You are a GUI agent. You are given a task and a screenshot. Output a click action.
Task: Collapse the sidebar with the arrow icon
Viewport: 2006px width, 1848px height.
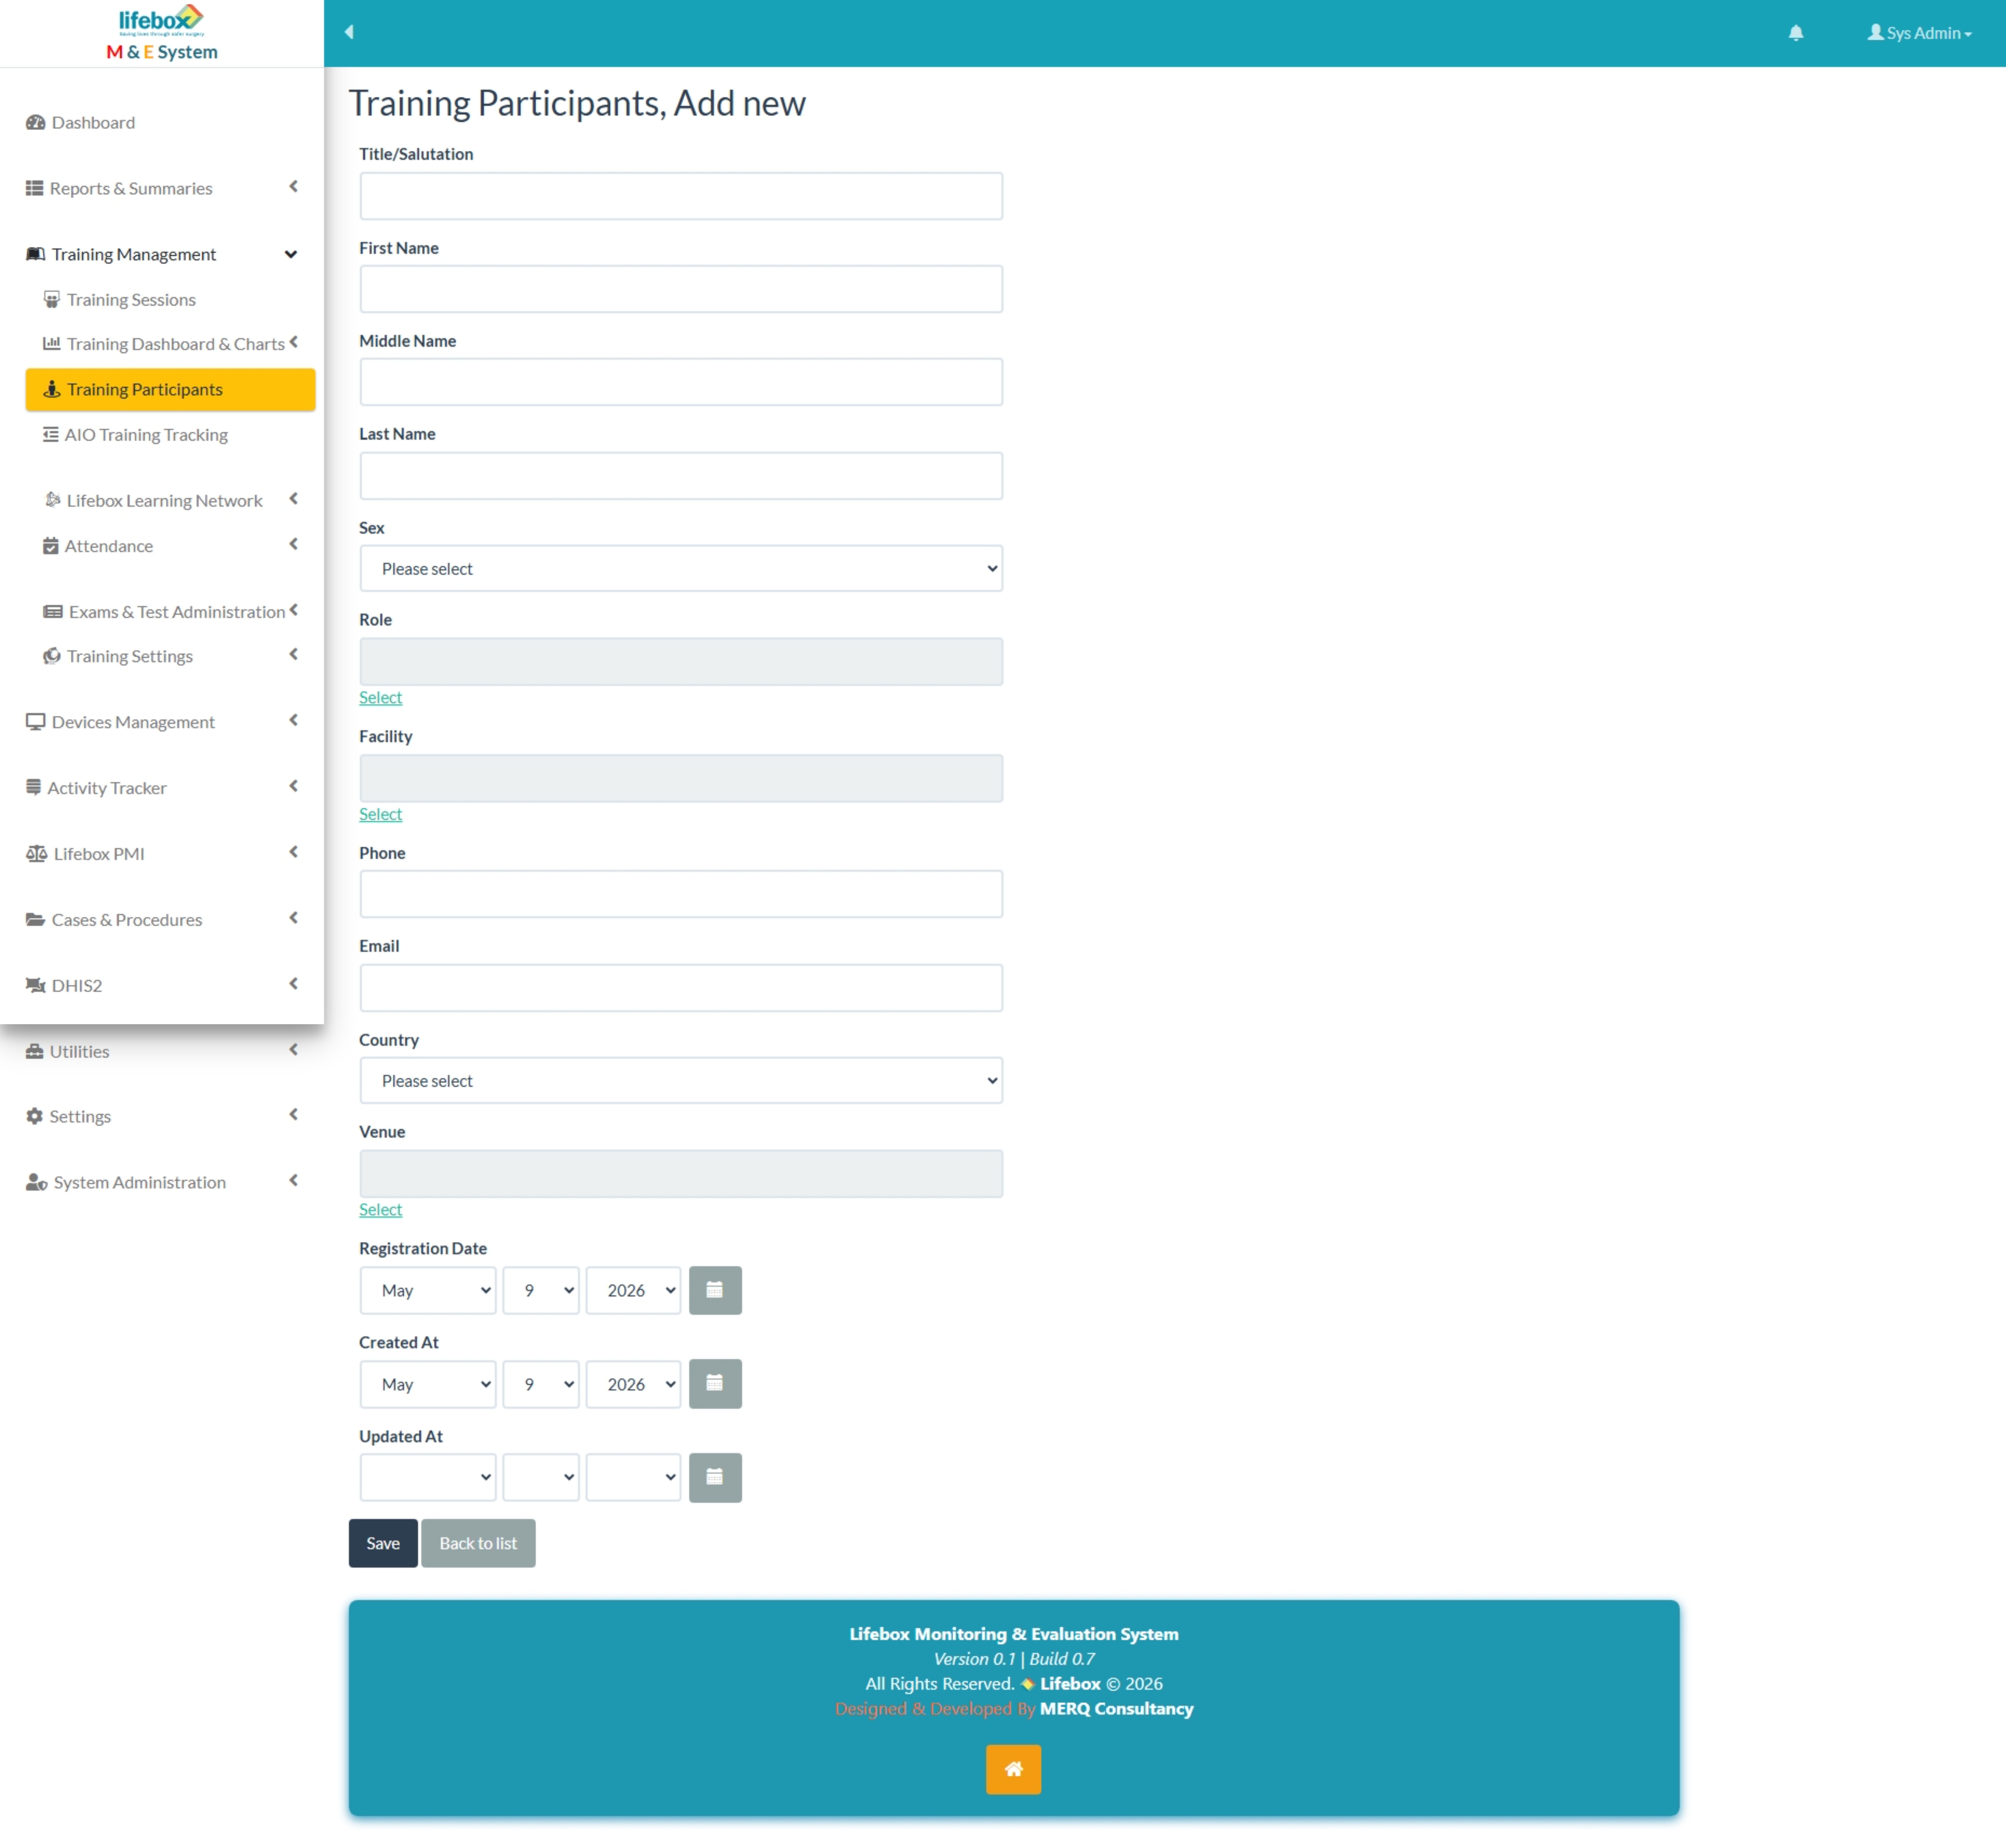[349, 32]
